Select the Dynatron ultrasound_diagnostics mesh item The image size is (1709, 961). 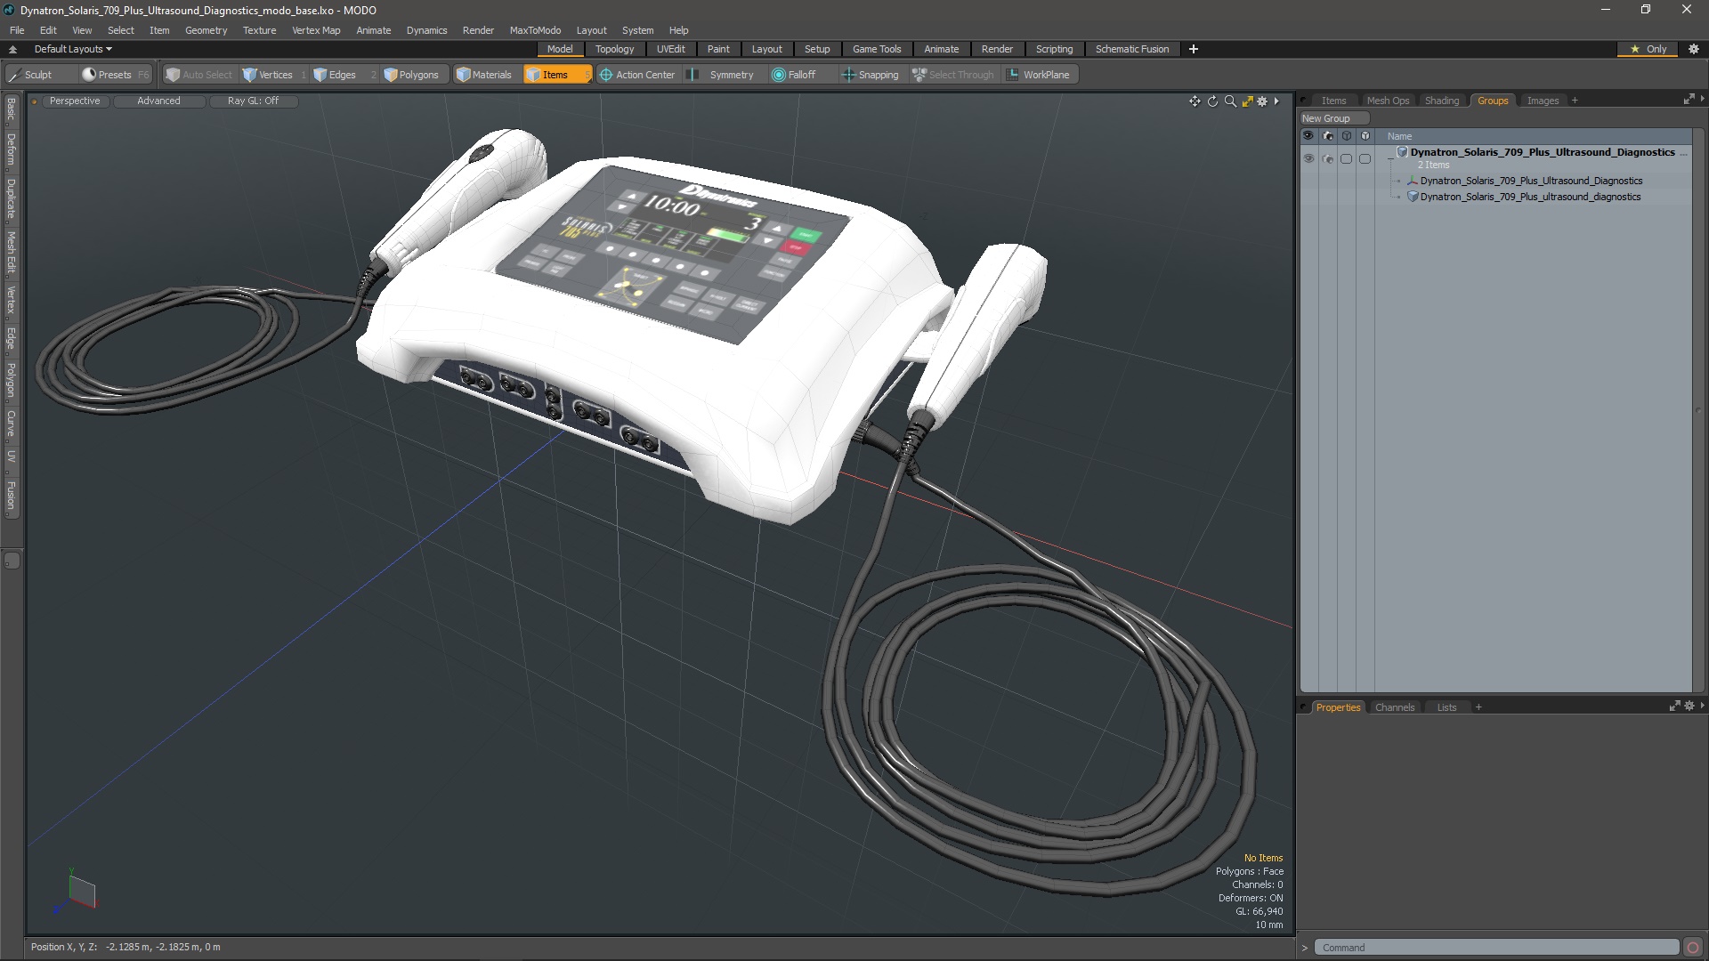[x=1529, y=197]
